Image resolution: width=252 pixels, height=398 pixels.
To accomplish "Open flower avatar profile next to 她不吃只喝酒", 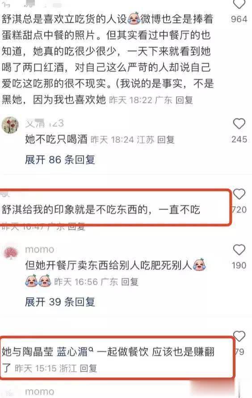I will [10, 125].
